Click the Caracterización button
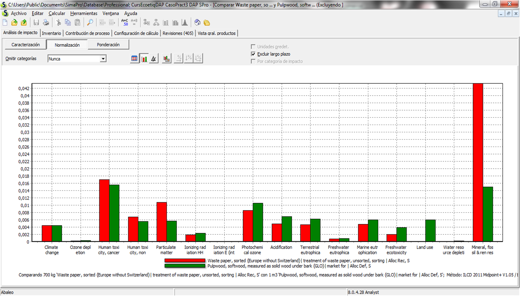Viewport: 520px width, 296px height. click(26, 45)
